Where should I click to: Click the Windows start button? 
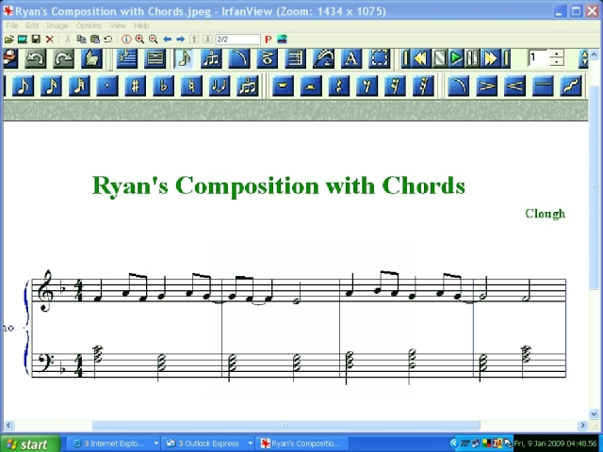[x=28, y=444]
